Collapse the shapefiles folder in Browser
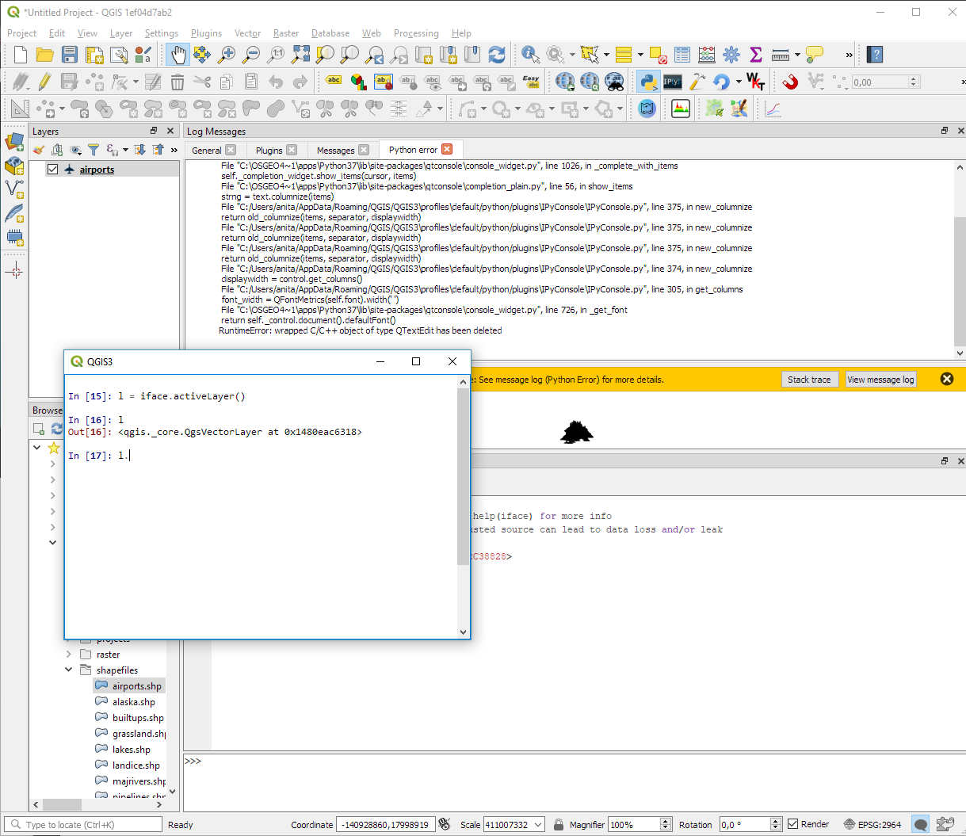 point(69,670)
